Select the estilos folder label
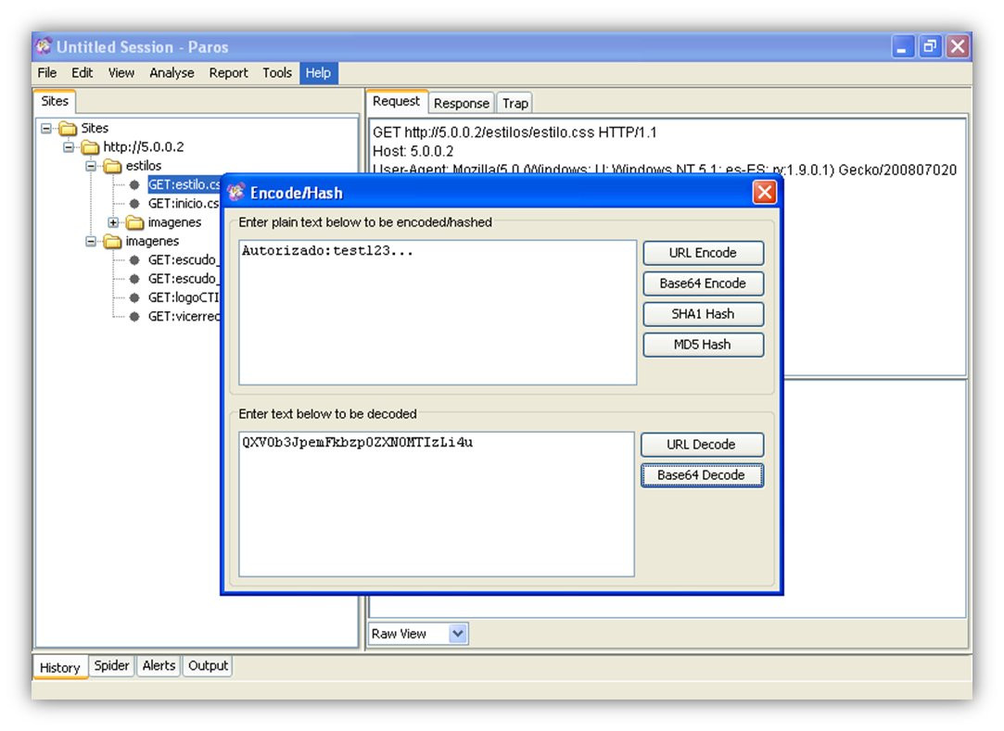This screenshot has width=1004, height=731. click(144, 167)
